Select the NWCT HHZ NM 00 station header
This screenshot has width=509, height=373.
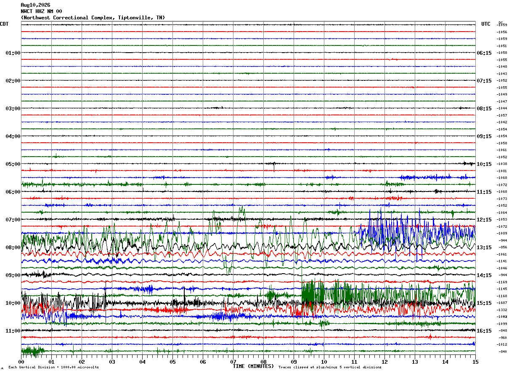pyautogui.click(x=41, y=11)
